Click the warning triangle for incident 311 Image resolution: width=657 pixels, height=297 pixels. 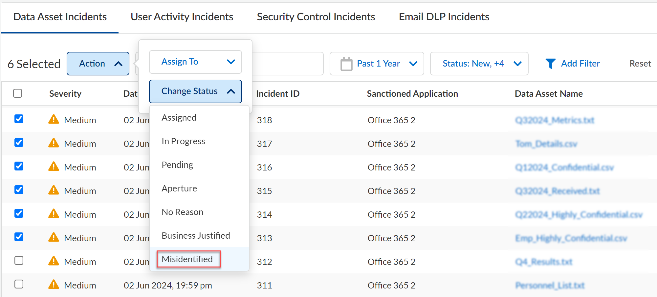coord(54,285)
